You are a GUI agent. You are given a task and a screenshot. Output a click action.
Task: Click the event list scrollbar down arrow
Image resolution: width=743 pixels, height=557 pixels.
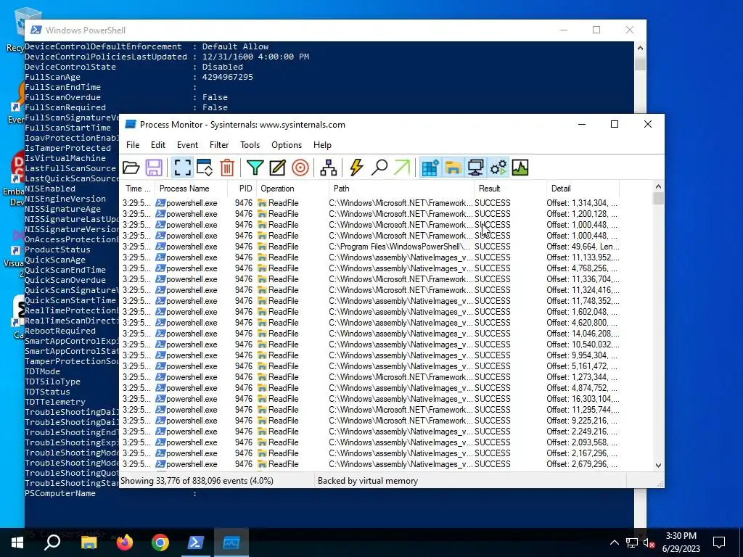[x=658, y=466]
